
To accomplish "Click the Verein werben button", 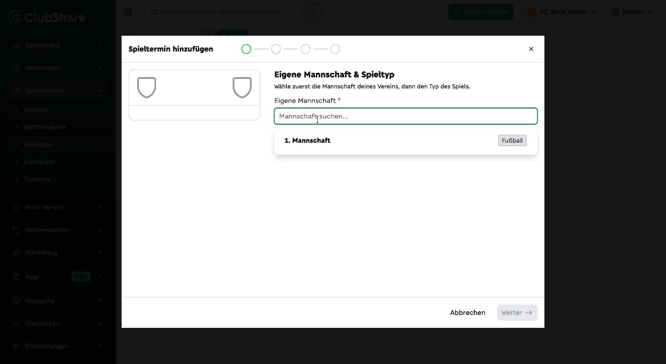I will pos(481,12).
